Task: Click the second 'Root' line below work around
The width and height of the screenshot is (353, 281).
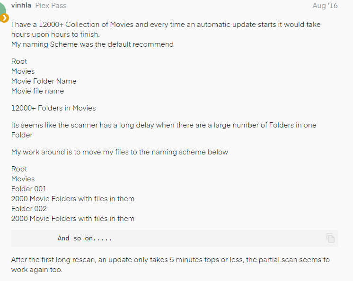Action: 19,169
